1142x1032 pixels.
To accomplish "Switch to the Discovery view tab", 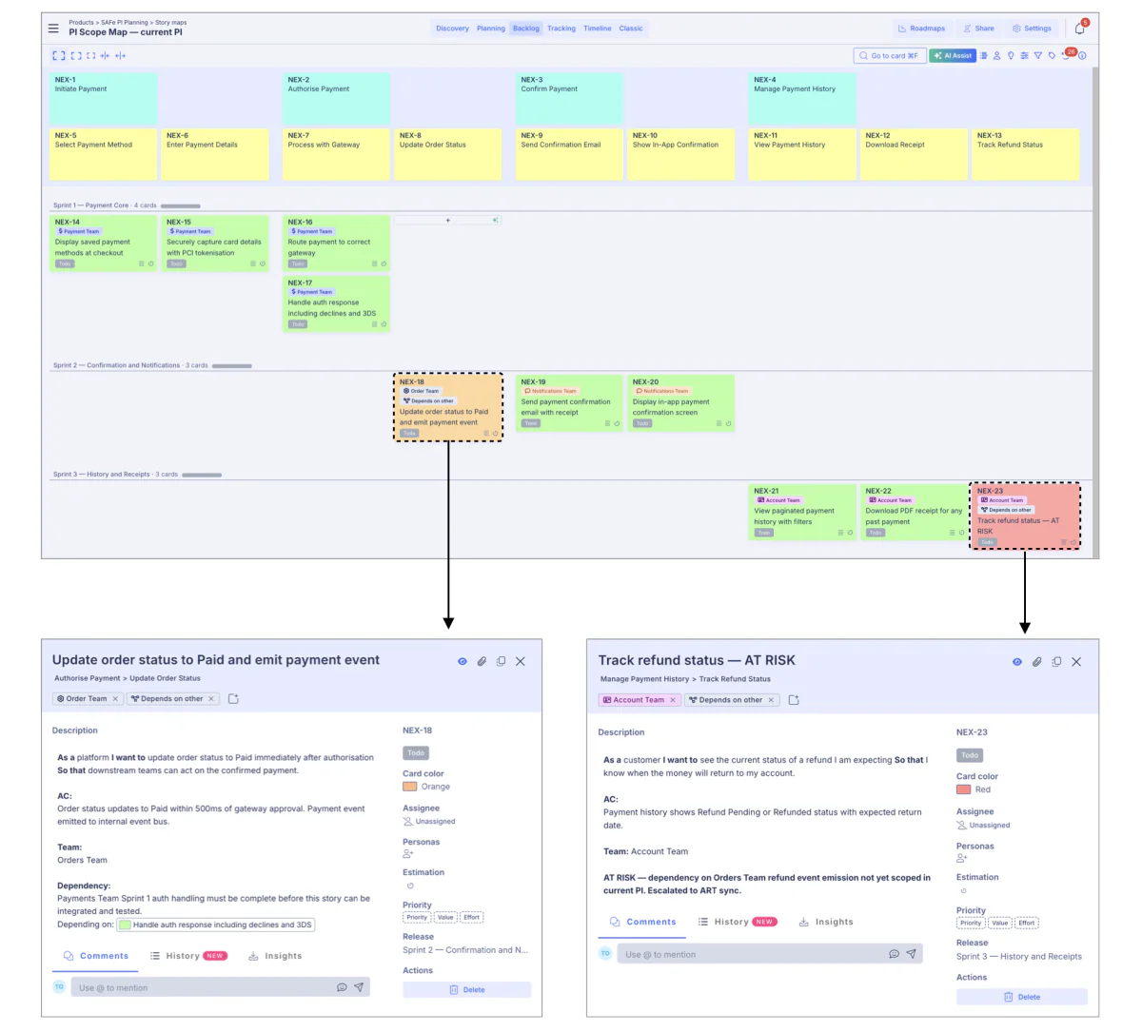I will (x=452, y=29).
